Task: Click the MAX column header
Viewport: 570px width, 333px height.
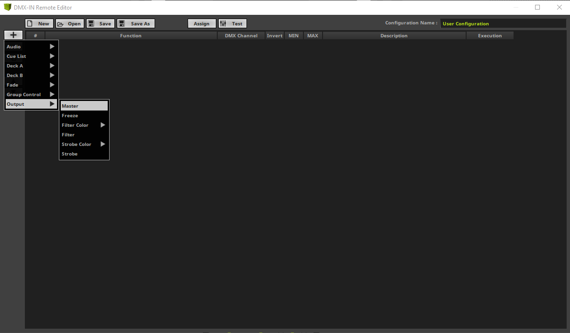Action: (313, 35)
